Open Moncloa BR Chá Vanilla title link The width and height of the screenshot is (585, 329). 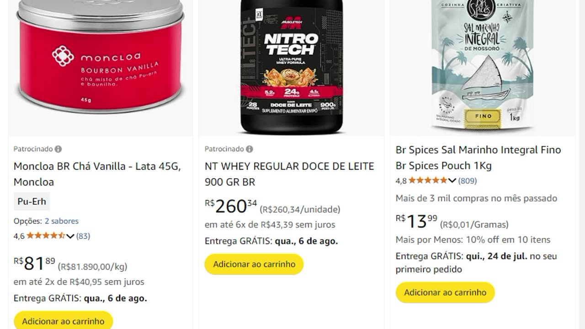coord(97,174)
